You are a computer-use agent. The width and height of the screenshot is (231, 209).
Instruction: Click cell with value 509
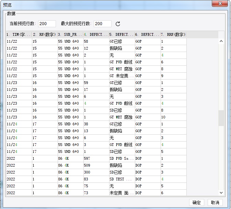coord(96,165)
